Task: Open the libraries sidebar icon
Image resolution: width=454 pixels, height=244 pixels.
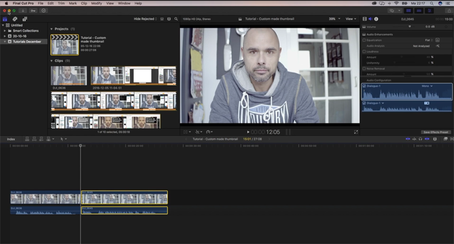Action: tap(5, 19)
